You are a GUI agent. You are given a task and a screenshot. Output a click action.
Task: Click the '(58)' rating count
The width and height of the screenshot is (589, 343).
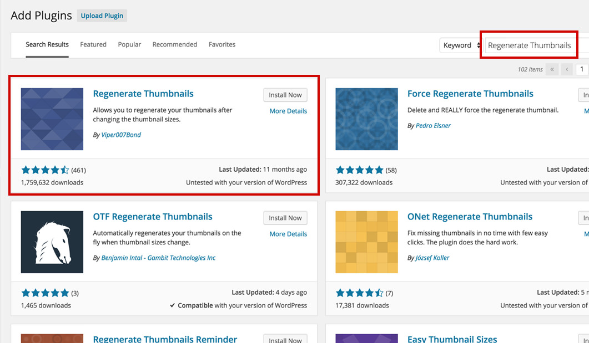pyautogui.click(x=391, y=170)
